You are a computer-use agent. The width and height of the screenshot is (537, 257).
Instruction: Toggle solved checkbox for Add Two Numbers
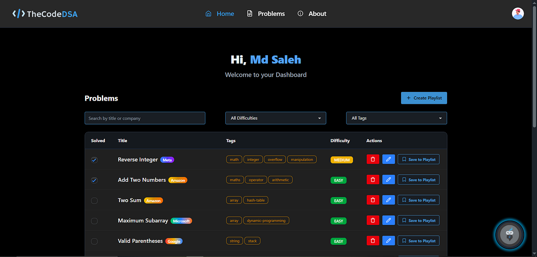point(94,180)
